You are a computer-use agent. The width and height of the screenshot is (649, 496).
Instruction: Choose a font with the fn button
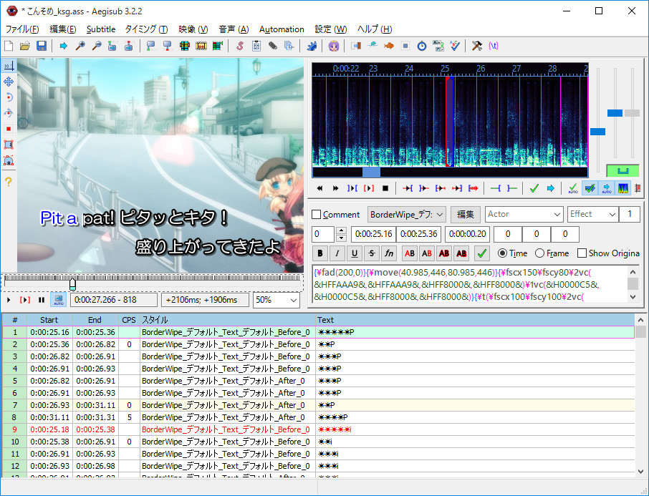click(389, 253)
